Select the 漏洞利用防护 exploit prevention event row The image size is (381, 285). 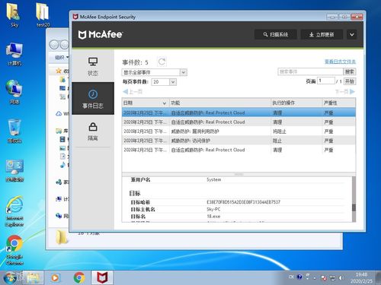[239, 131]
